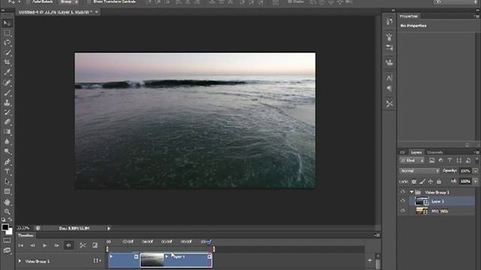Viewport: 481px width, 270px height.
Task: Collapse Video Group 1 in Layers panel
Action: [x=412, y=192]
